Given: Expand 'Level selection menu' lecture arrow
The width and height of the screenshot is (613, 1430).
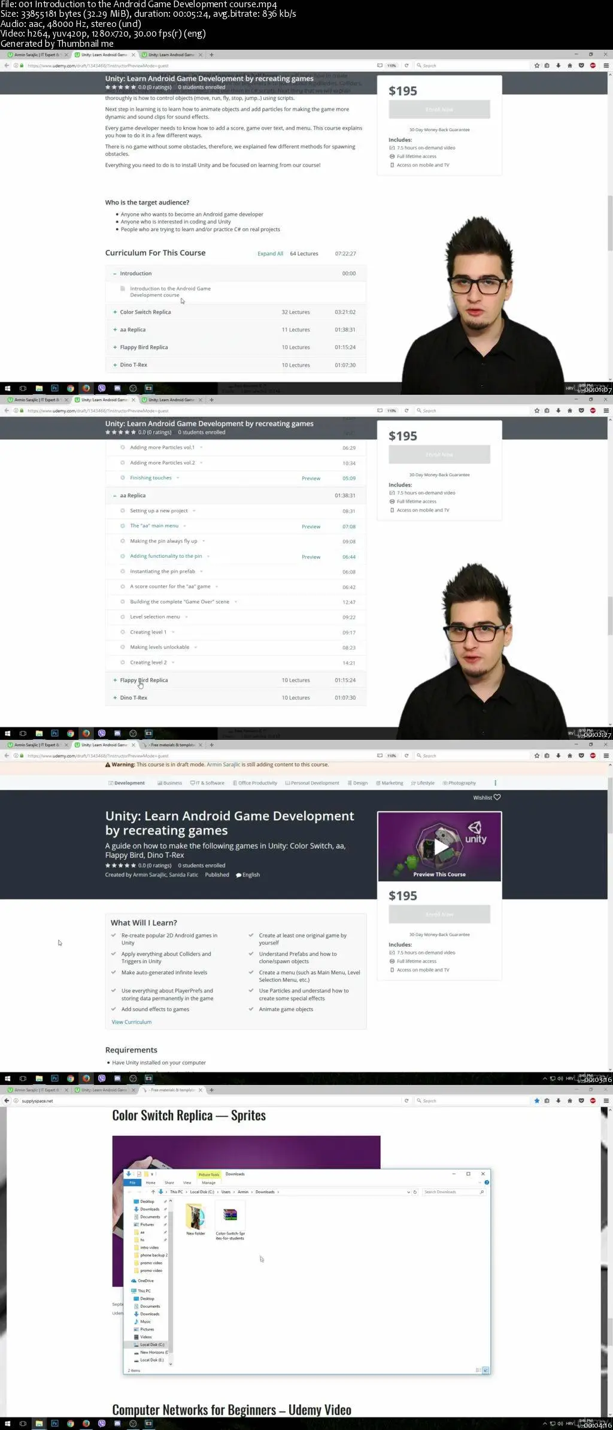Looking at the screenshot, I should click(x=186, y=617).
